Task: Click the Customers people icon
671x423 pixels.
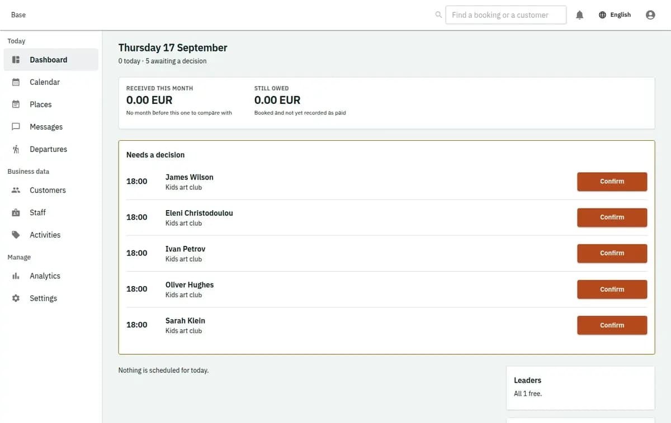Action: [16, 190]
